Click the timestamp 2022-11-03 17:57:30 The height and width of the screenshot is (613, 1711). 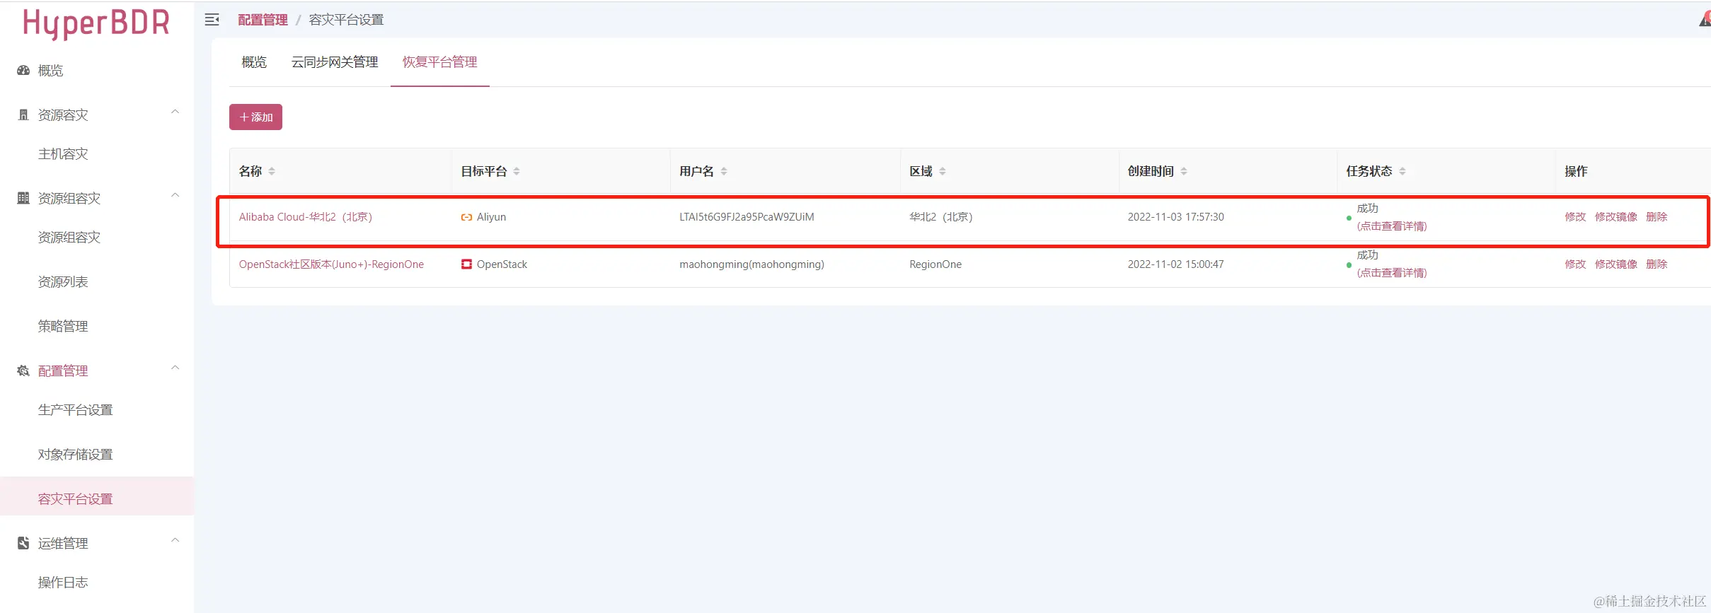pyautogui.click(x=1175, y=217)
